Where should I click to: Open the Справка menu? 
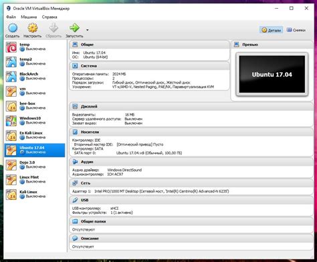[49, 17]
